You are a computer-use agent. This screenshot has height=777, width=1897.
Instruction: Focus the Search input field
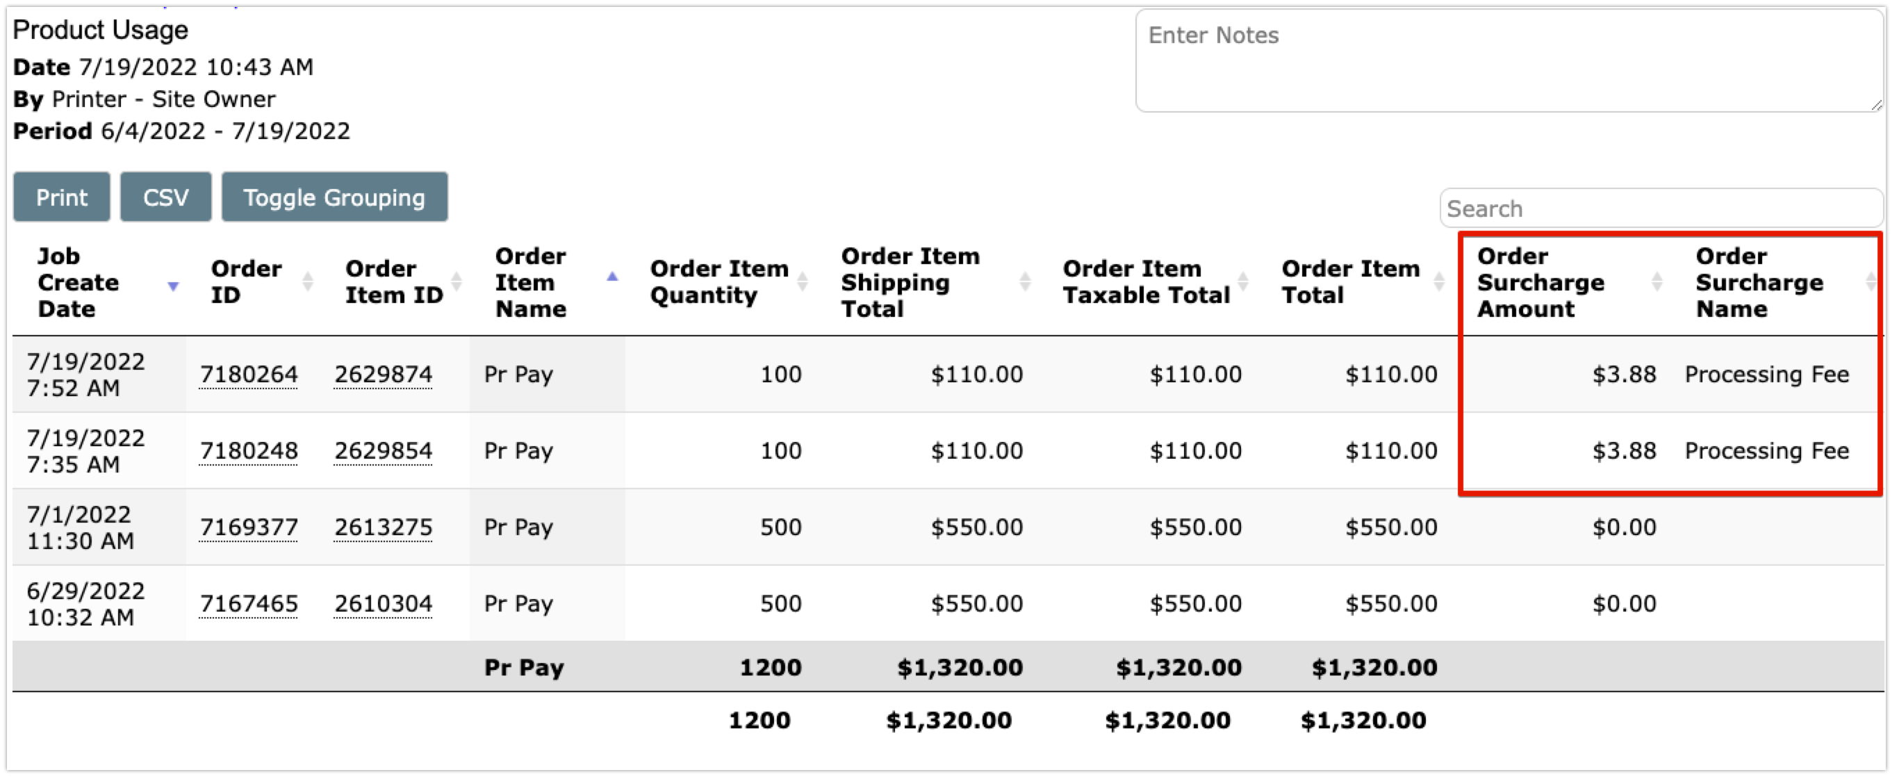[1661, 209]
